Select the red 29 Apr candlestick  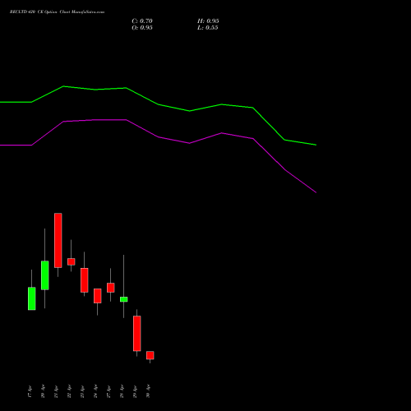pos(136,333)
